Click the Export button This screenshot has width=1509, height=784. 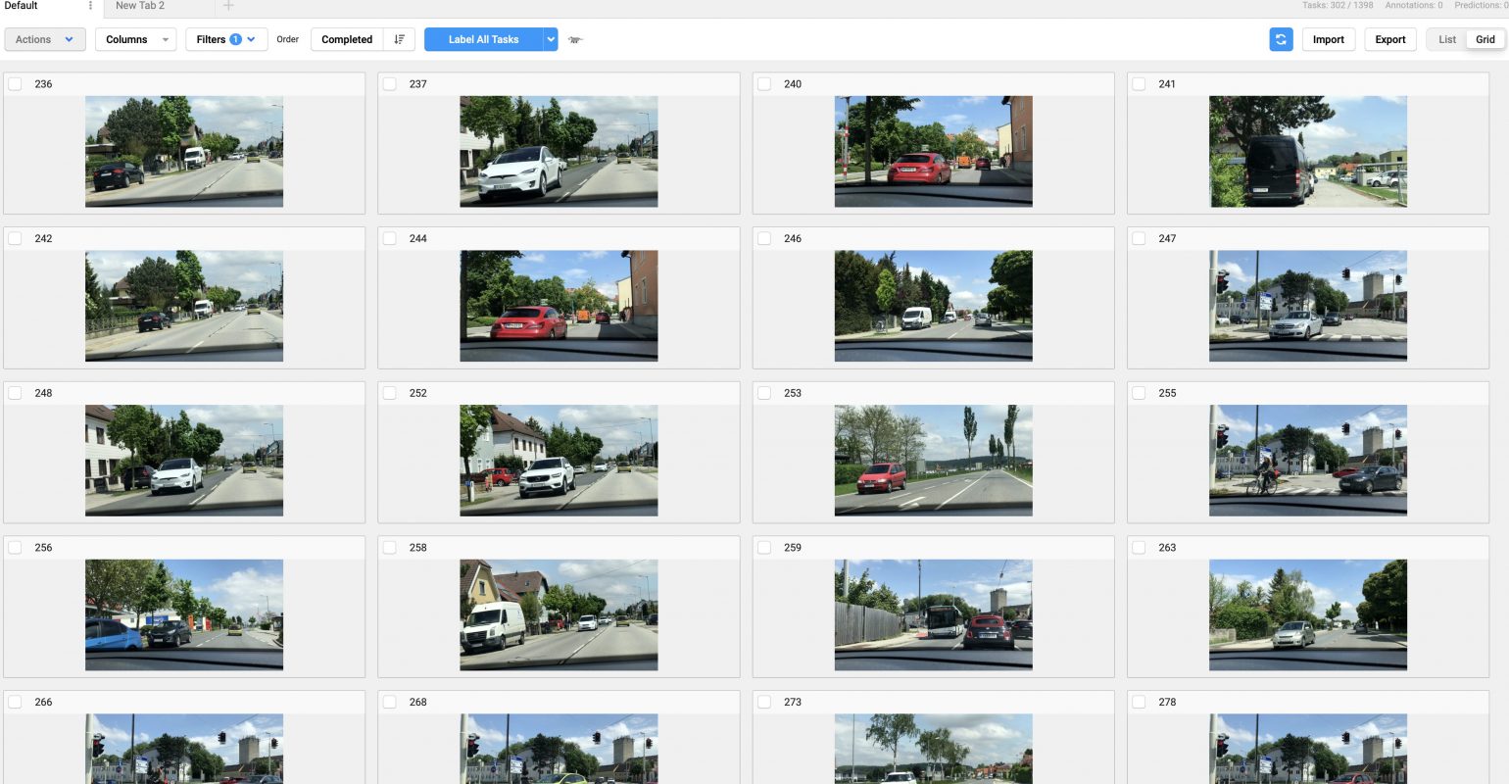1390,39
